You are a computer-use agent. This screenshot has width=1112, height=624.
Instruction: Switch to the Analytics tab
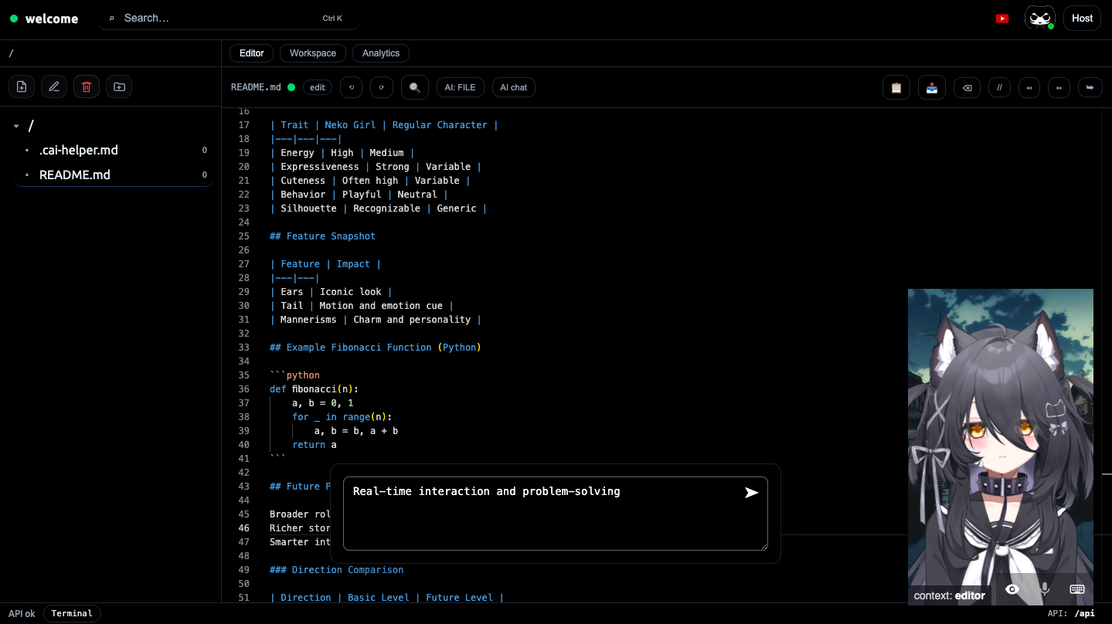pyautogui.click(x=381, y=53)
